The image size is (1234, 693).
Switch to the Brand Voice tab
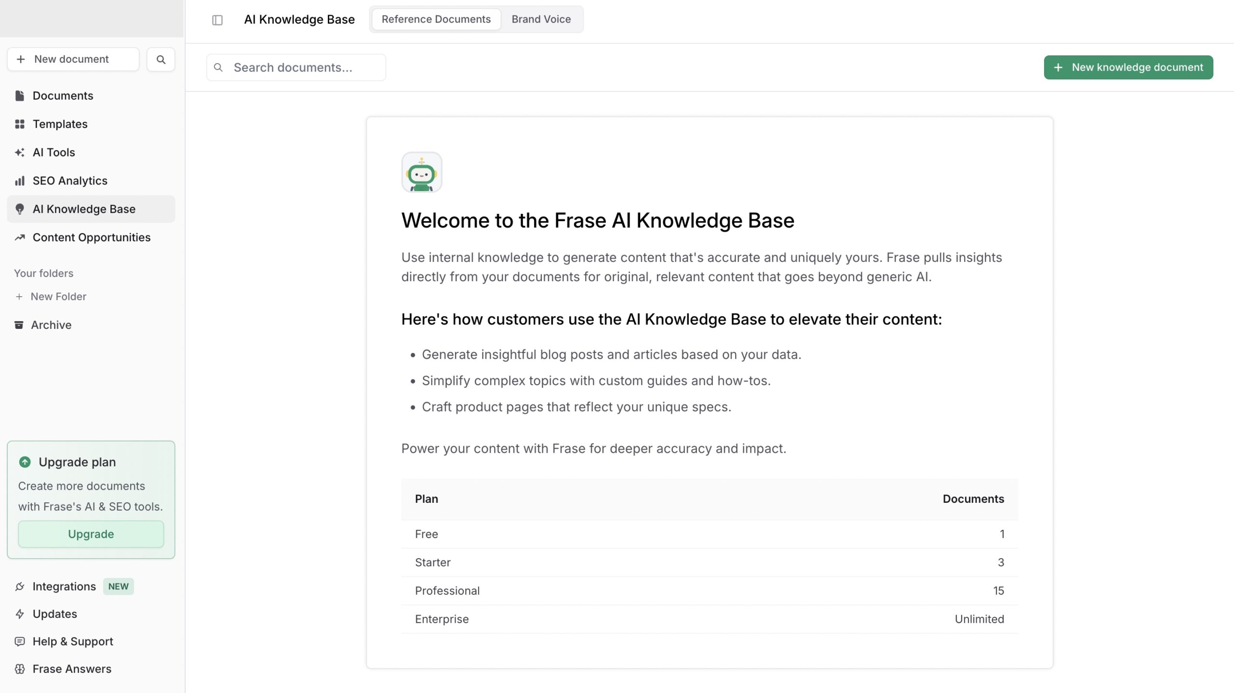[541, 19]
